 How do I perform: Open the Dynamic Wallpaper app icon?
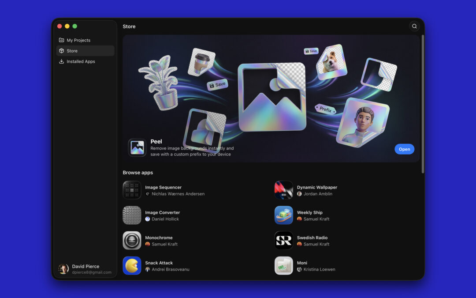283,190
